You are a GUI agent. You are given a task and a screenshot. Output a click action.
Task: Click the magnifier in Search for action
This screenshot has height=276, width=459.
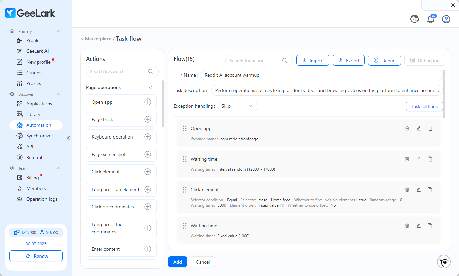(x=285, y=61)
